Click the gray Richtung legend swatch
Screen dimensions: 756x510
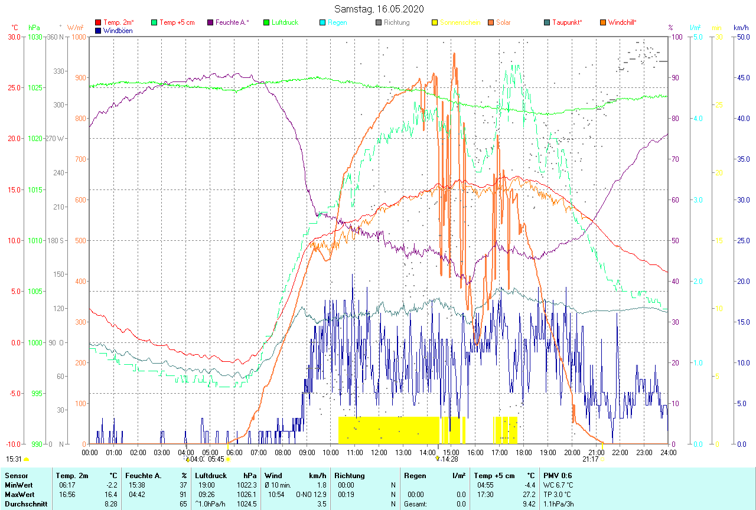[378, 22]
